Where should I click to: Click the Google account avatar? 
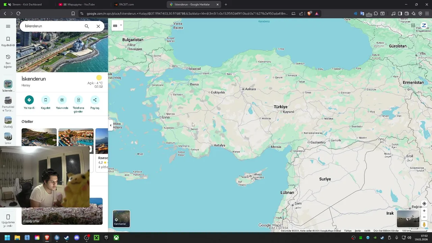tap(424, 26)
